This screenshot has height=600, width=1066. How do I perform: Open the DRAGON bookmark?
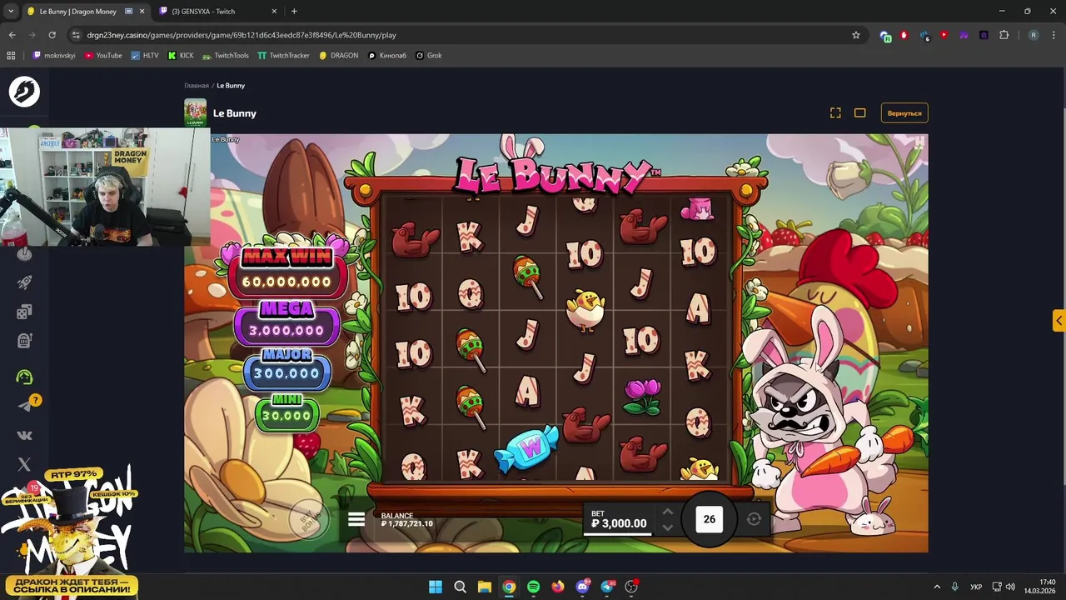point(338,55)
